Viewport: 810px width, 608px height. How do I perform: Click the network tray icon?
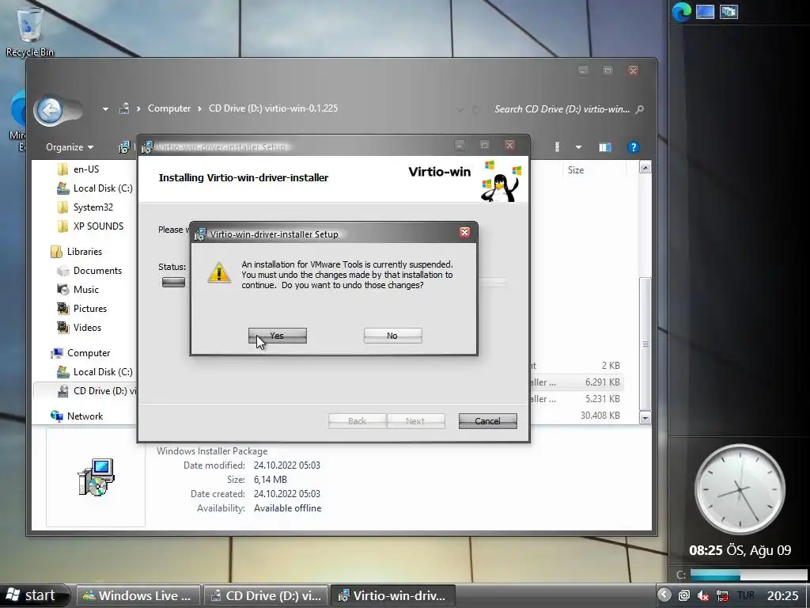pyautogui.click(x=723, y=596)
